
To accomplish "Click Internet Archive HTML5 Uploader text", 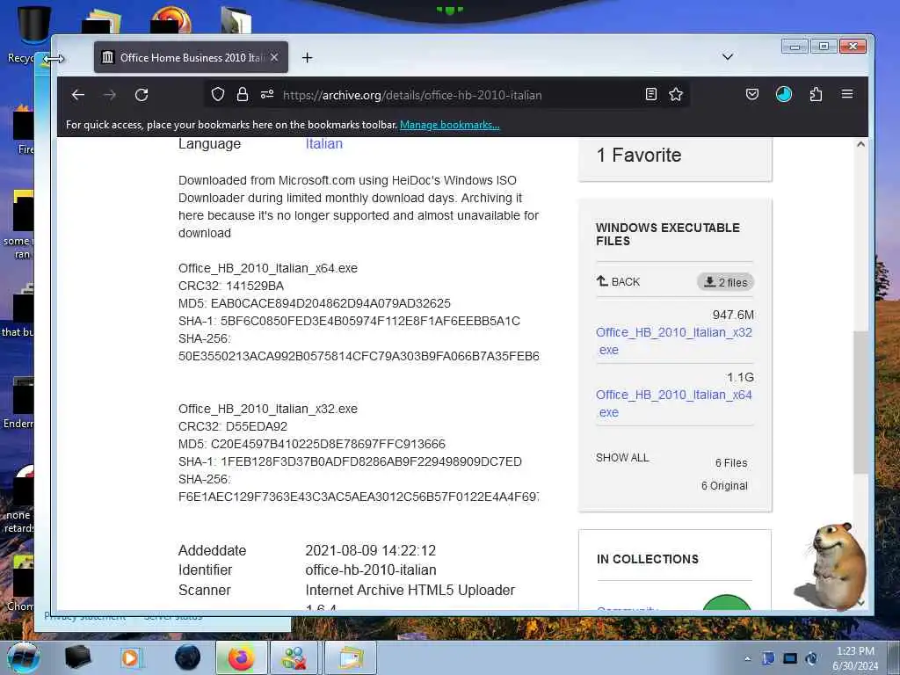I will point(410,590).
